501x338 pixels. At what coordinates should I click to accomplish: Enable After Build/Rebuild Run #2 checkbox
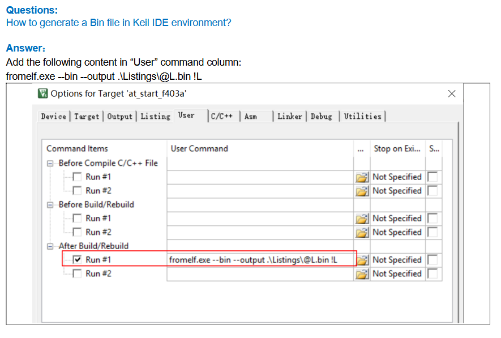pyautogui.click(x=78, y=274)
